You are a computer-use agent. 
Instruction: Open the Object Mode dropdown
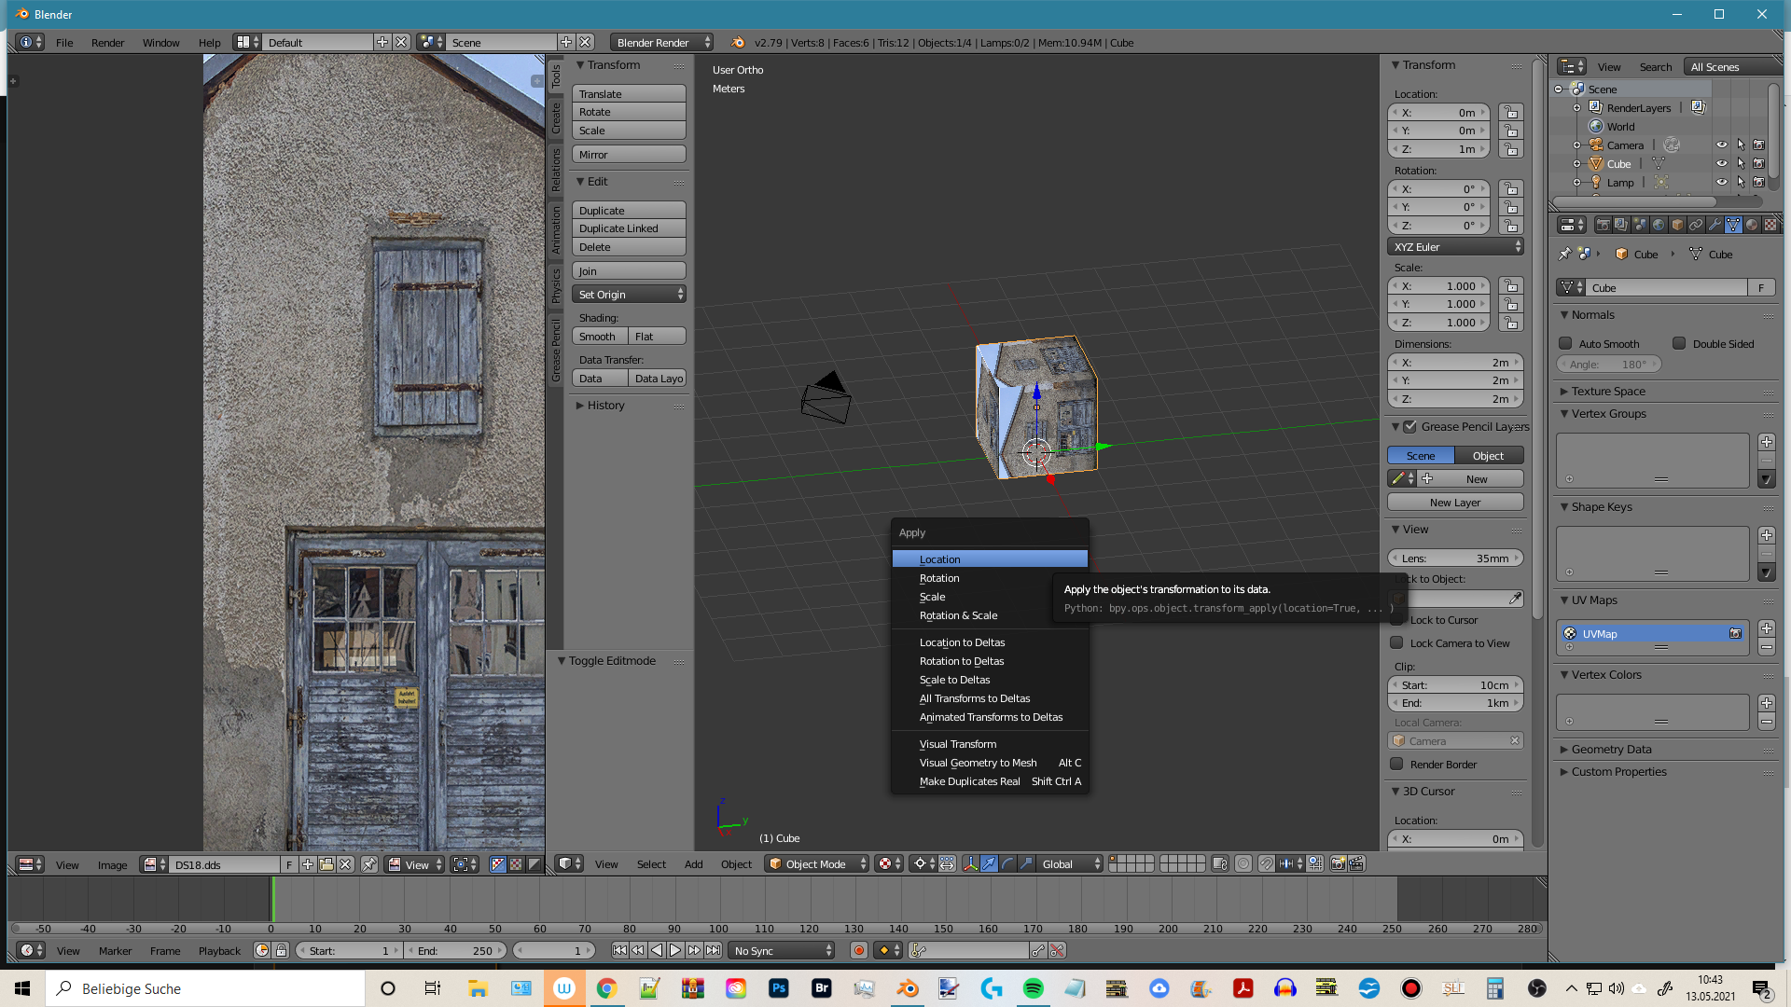[x=816, y=864]
